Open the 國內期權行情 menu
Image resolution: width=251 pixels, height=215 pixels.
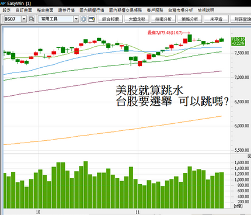click(92, 11)
